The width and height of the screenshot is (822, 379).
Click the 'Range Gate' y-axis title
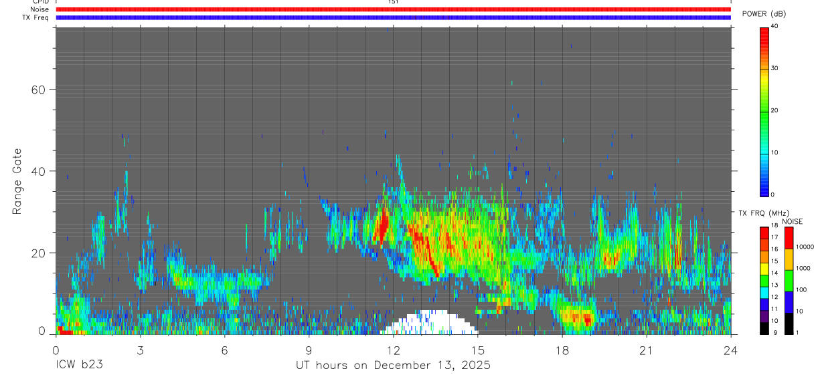(18, 181)
